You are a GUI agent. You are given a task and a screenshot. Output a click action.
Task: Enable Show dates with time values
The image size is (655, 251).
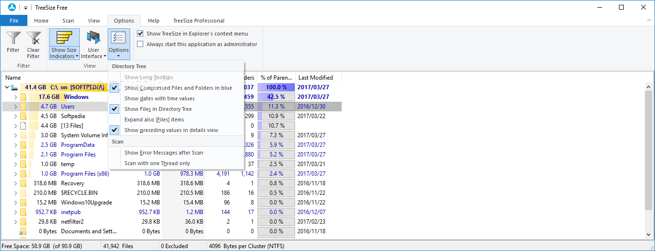[176, 98]
